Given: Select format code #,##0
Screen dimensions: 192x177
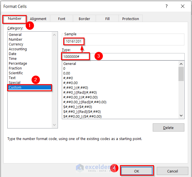Looking at the screenshot, I should click(x=120, y=78).
